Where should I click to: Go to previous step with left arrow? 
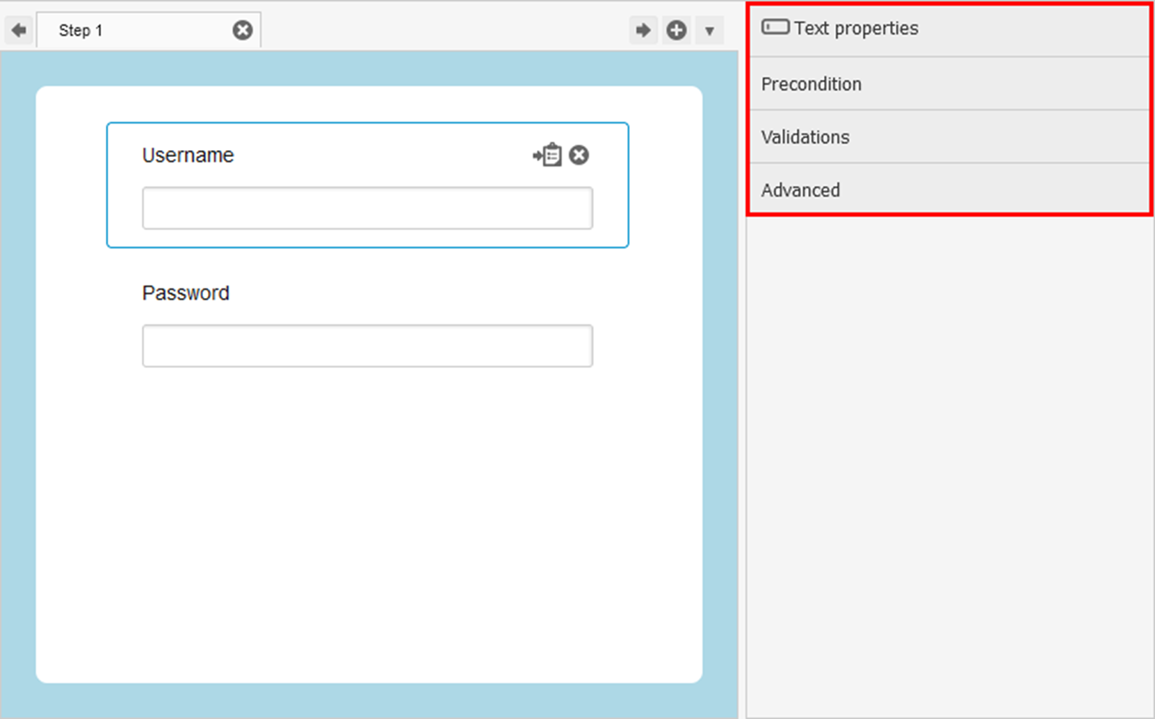coord(19,31)
